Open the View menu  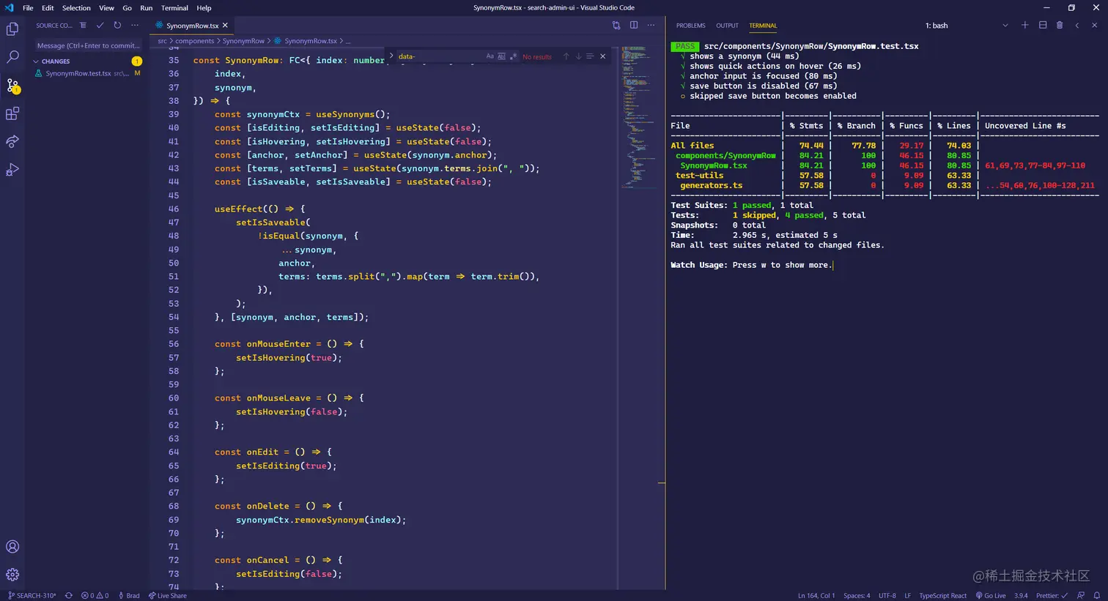pos(106,8)
